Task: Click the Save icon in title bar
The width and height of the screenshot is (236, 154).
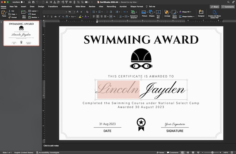Action: coord(33,2)
